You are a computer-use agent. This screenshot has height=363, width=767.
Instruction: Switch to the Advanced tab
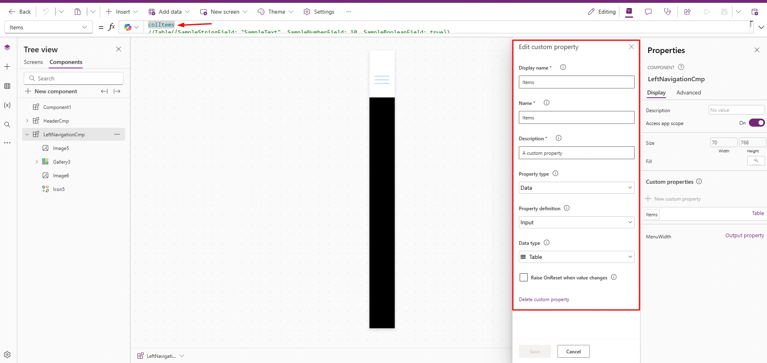click(689, 92)
